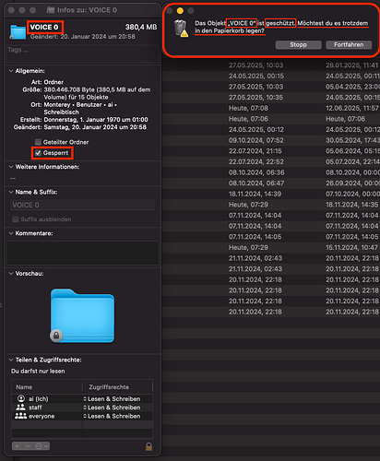Click the Stopp button in dialog
Image resolution: width=380 pixels, height=461 pixels.
coord(298,45)
